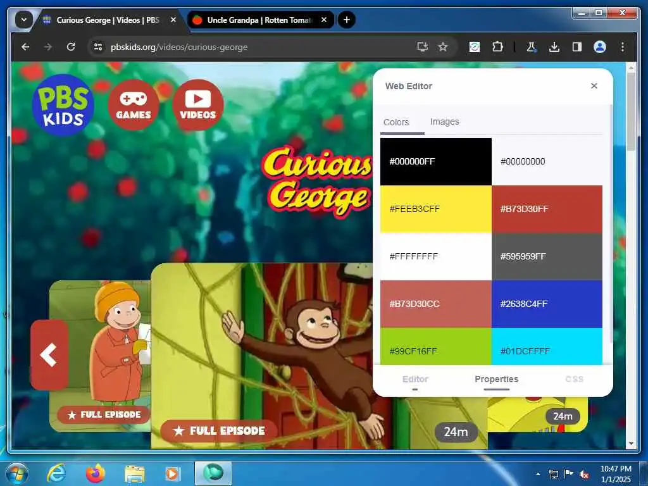This screenshot has width=648, height=486.
Task: Select the Images tab in Web Editor
Action: coord(445,122)
